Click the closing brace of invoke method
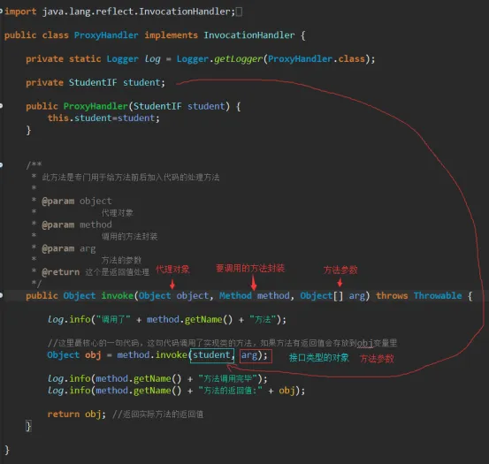Image resolution: width=489 pixels, height=464 pixels. point(28,426)
